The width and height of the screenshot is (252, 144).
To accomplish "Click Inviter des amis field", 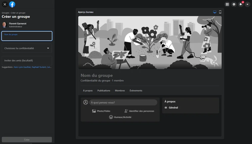I will [x=27, y=60].
